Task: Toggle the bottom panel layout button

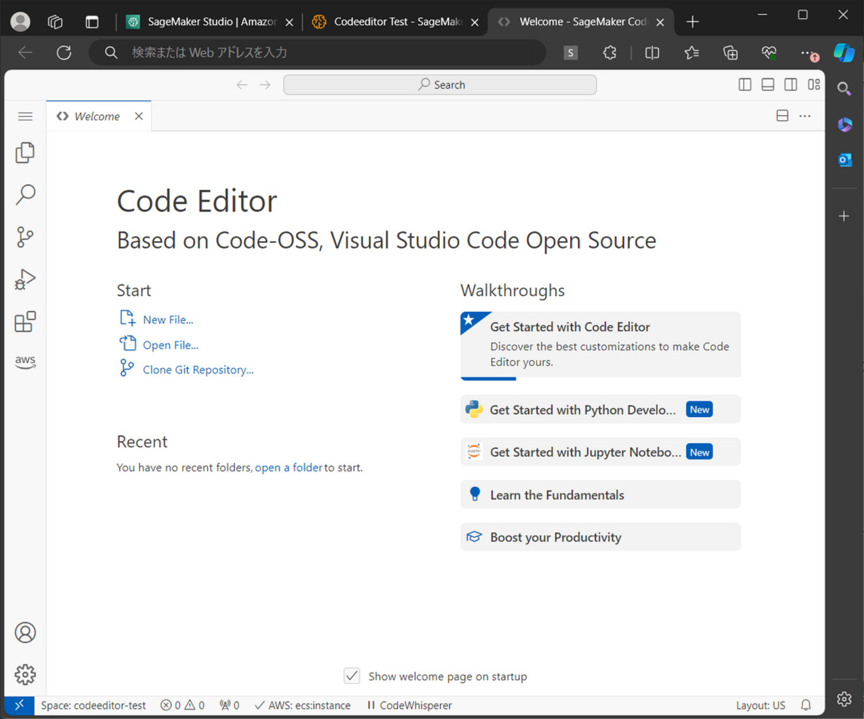Action: (768, 84)
